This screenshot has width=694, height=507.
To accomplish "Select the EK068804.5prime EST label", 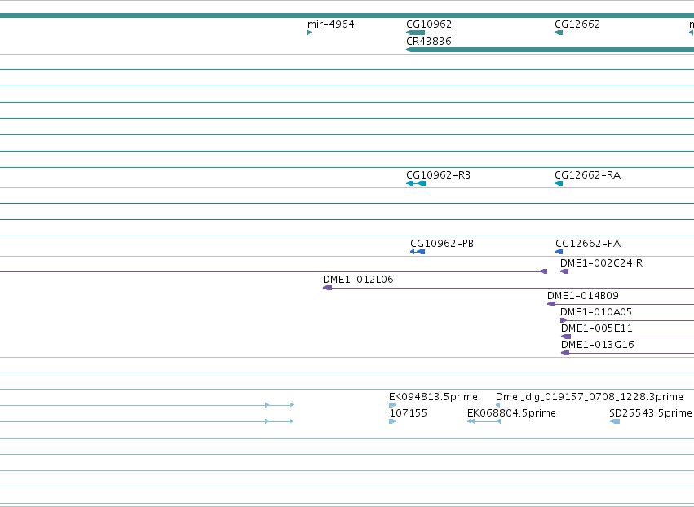I will tap(511, 413).
